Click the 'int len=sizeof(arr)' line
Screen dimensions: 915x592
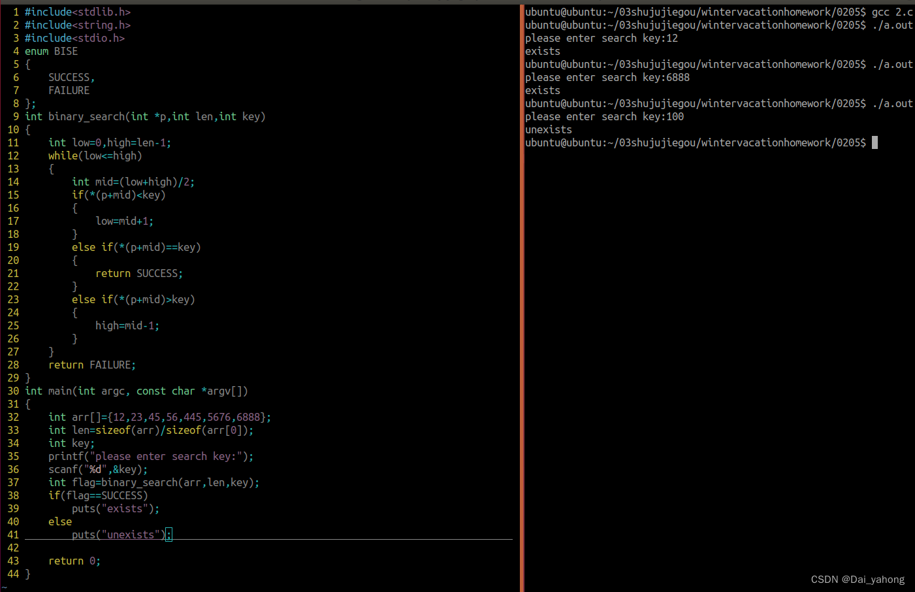click(x=151, y=430)
